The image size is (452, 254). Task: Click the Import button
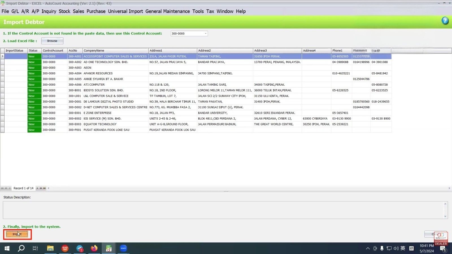tap(17, 234)
